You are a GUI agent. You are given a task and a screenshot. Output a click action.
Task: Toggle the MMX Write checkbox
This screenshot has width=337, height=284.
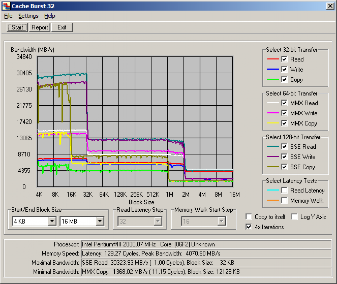coord(284,113)
